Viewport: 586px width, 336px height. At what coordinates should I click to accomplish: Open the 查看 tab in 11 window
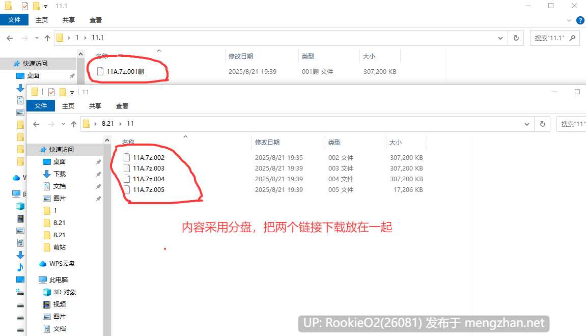122,106
